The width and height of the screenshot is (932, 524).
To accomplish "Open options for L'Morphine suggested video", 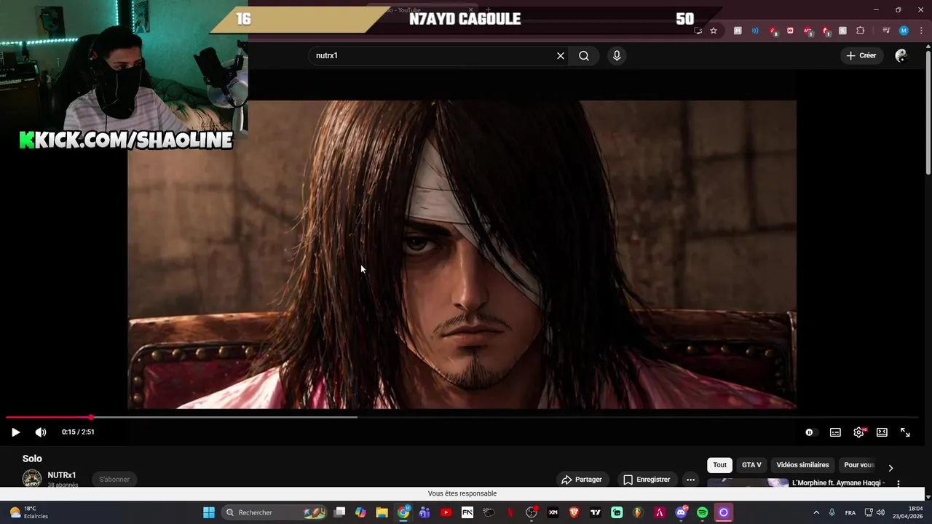I will tap(899, 483).
